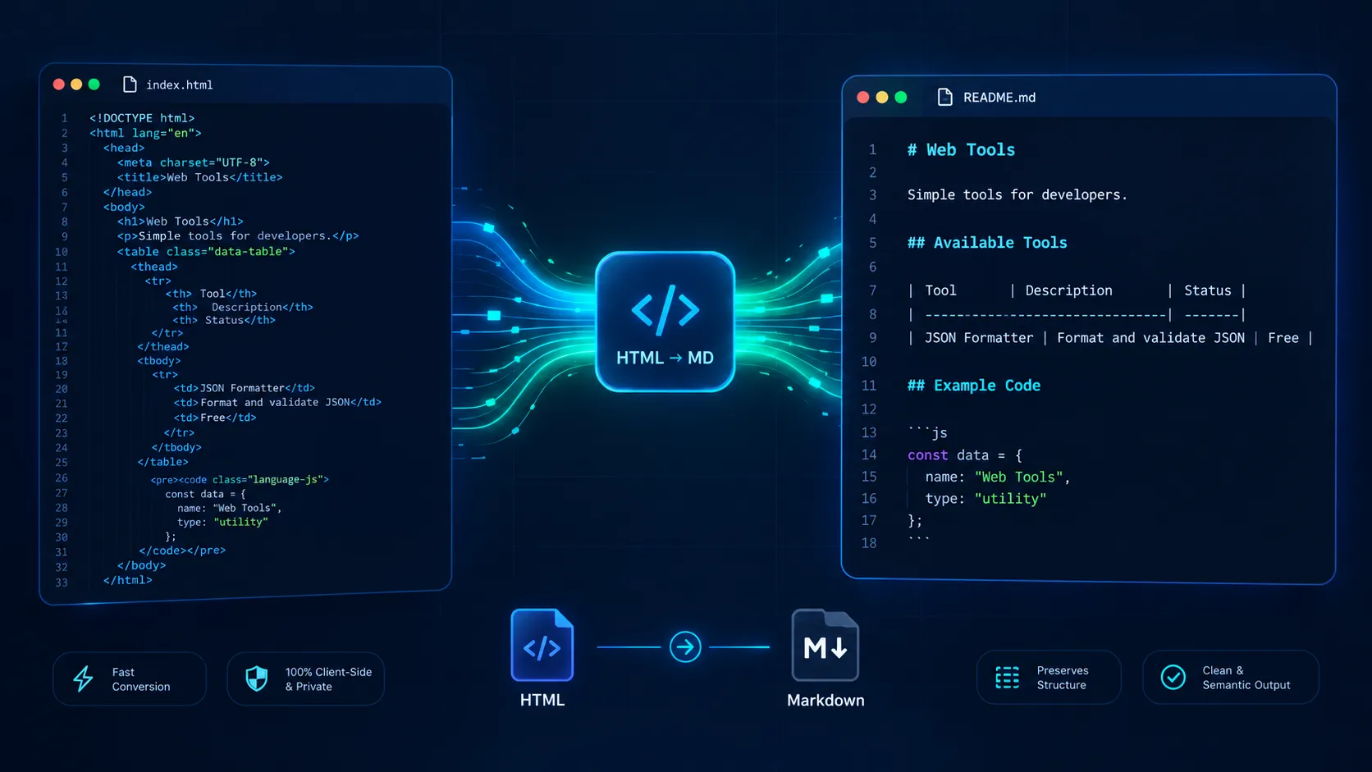Click the green dot in the index.html window
The width and height of the screenshot is (1372, 772).
click(x=94, y=85)
